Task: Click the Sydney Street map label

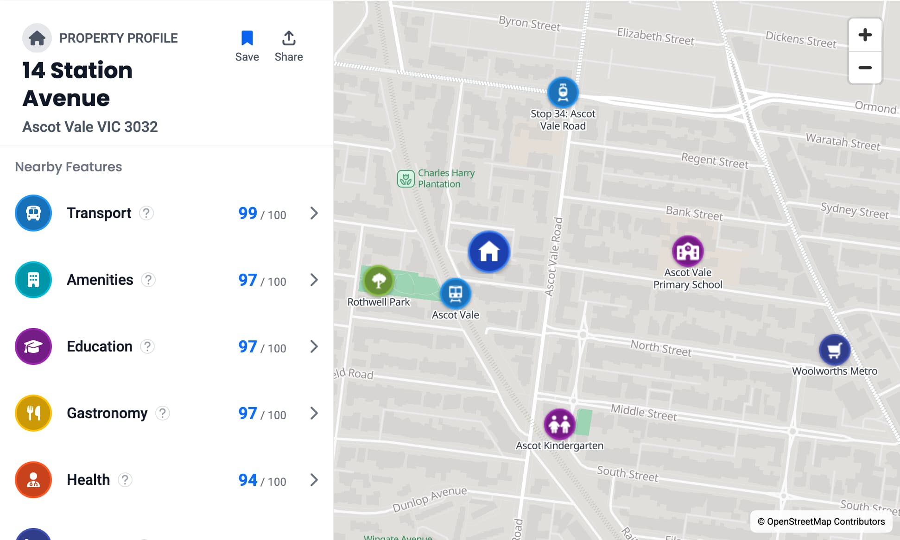Action: (x=855, y=211)
